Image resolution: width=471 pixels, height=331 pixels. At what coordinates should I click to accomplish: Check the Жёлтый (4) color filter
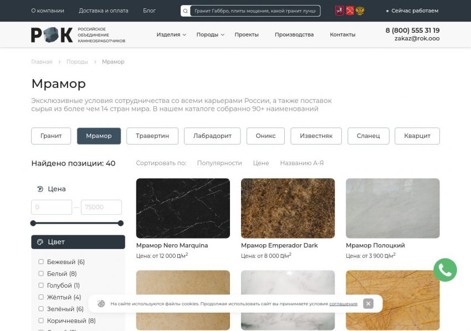41,297
